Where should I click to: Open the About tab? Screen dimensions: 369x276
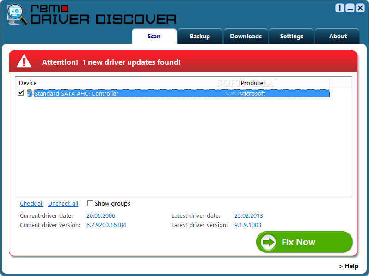coord(338,36)
